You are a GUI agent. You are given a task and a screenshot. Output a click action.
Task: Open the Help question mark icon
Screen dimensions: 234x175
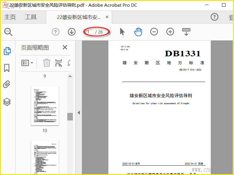tap(214, 17)
